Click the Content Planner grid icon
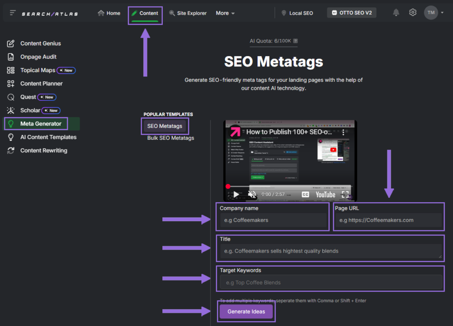453x326 pixels. pos(11,84)
